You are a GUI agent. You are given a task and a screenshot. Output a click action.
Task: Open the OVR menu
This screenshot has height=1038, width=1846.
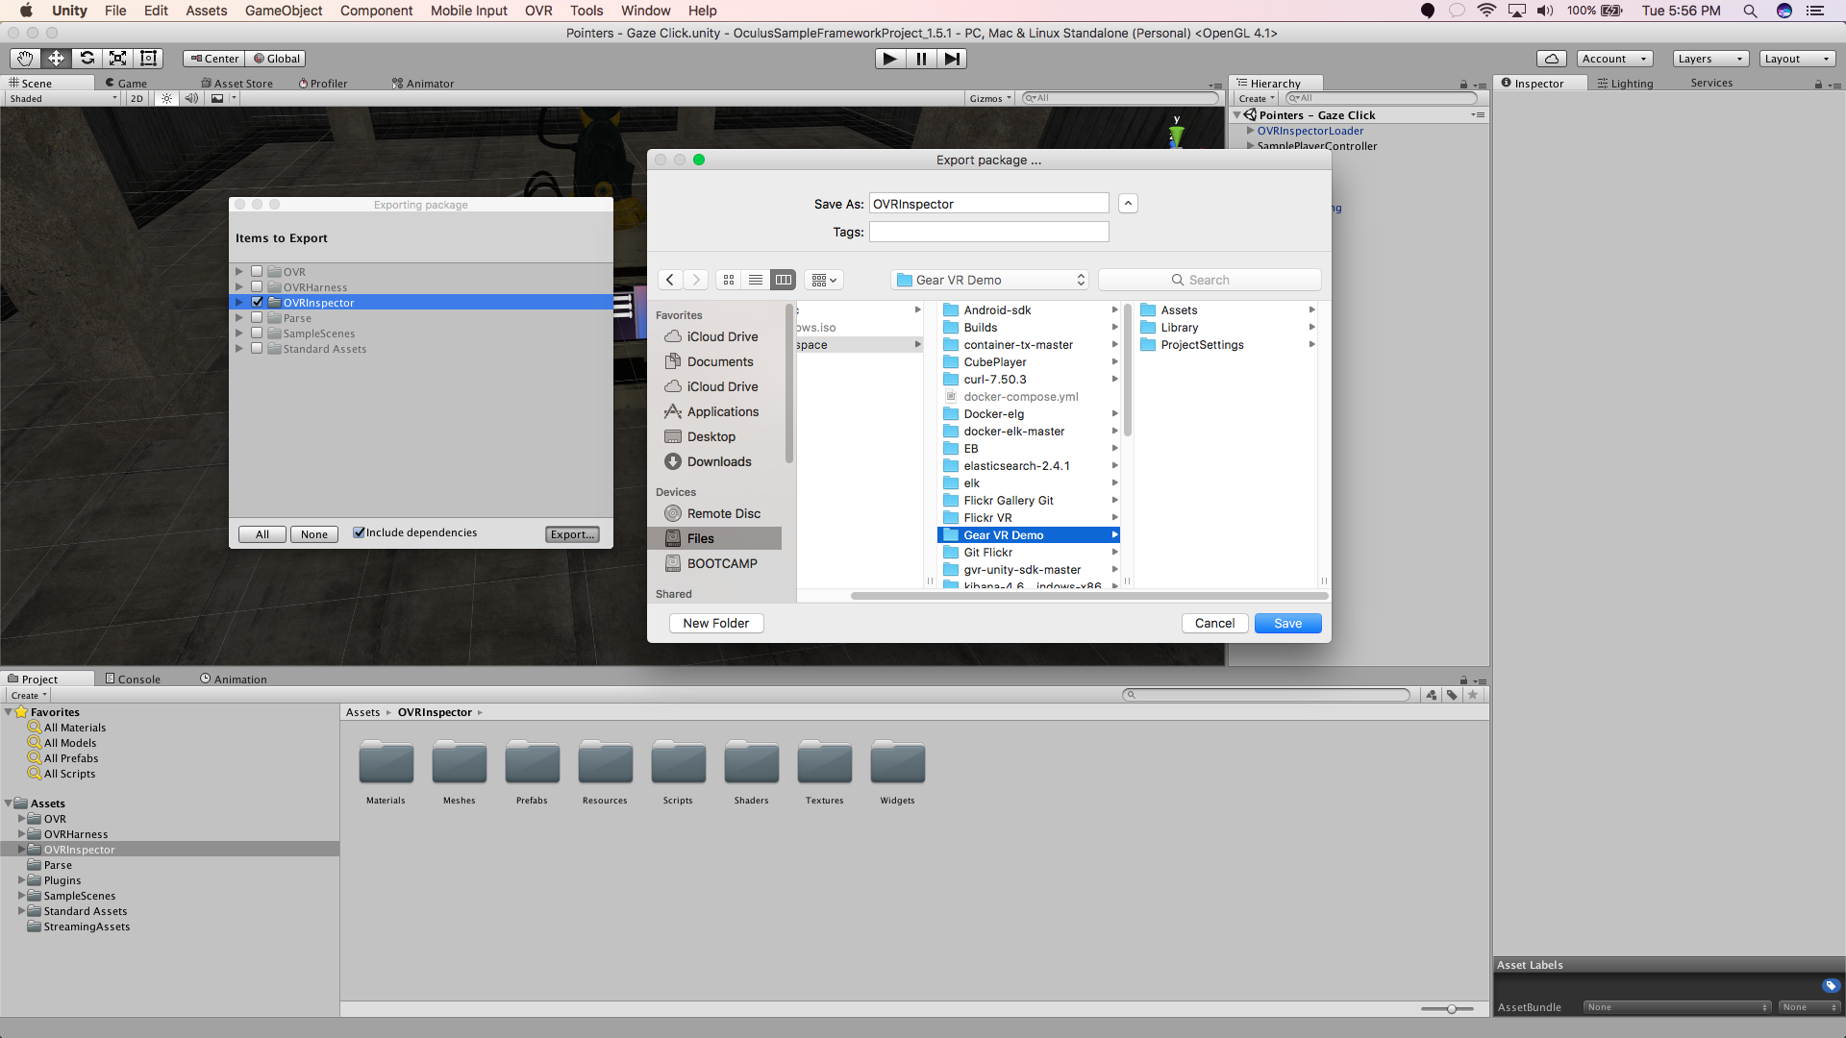[x=538, y=11]
